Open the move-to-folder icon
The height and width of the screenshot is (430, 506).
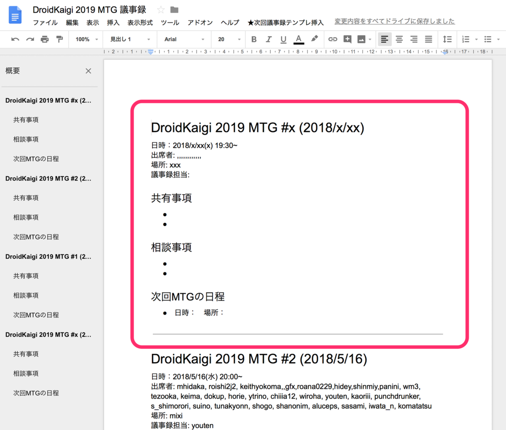coord(174,10)
